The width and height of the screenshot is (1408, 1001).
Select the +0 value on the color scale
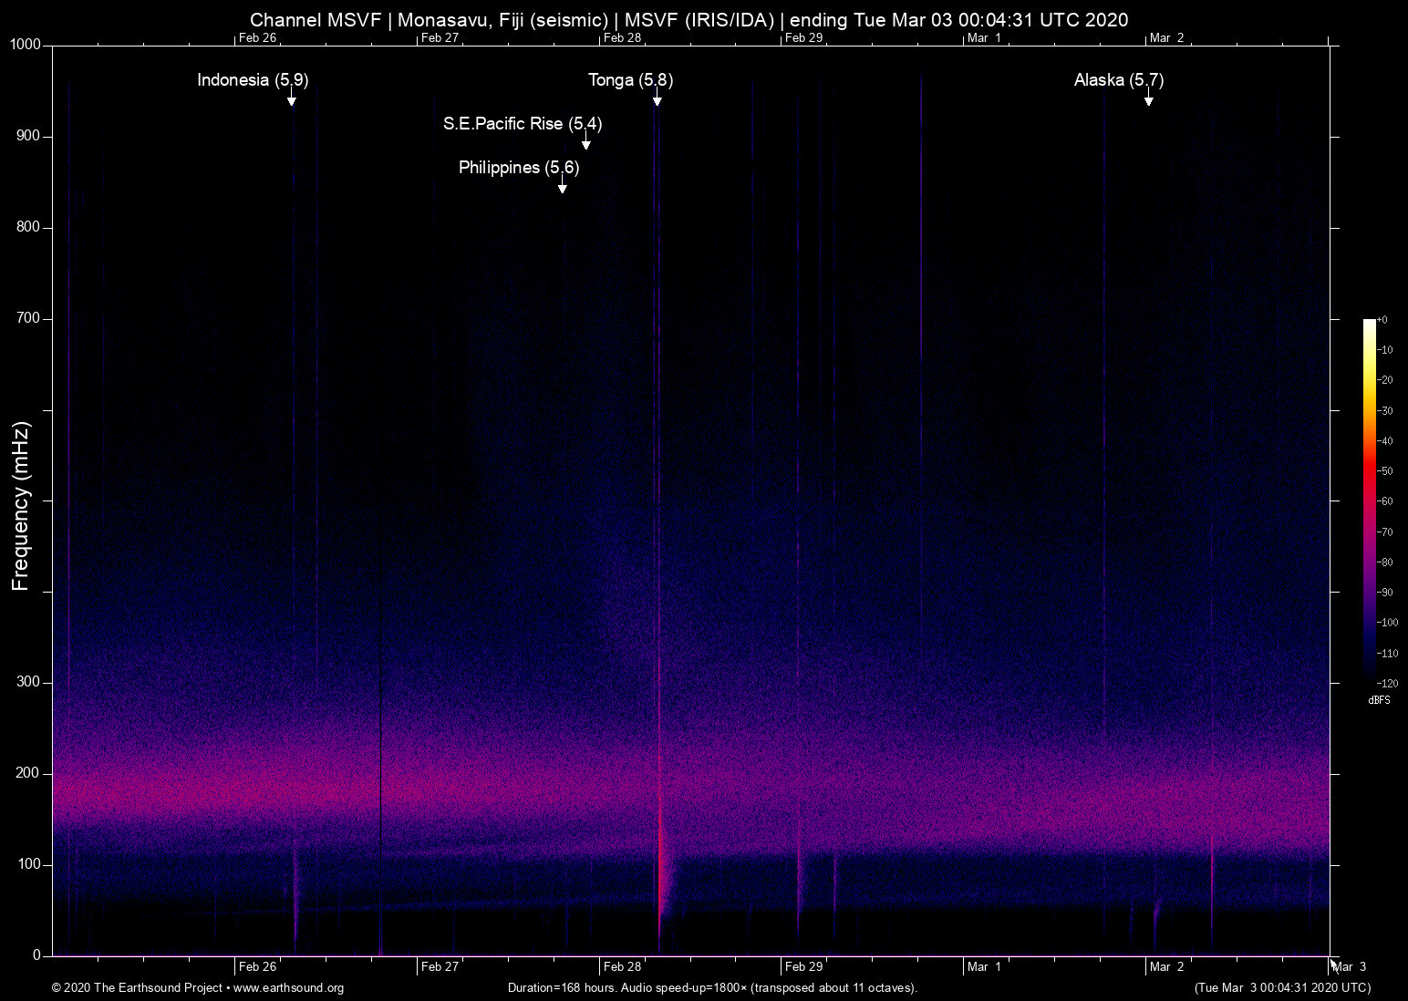click(x=1382, y=320)
